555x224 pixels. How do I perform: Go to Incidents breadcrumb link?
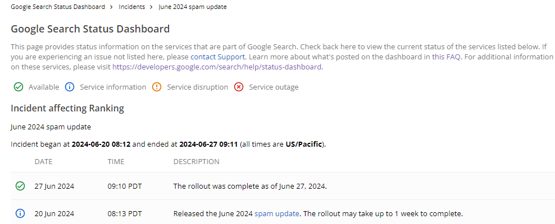click(x=132, y=7)
